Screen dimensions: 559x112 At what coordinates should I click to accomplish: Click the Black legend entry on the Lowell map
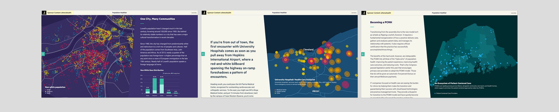pyautogui.click(x=48, y=93)
